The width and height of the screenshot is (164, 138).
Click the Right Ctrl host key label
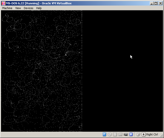(x=152, y=134)
